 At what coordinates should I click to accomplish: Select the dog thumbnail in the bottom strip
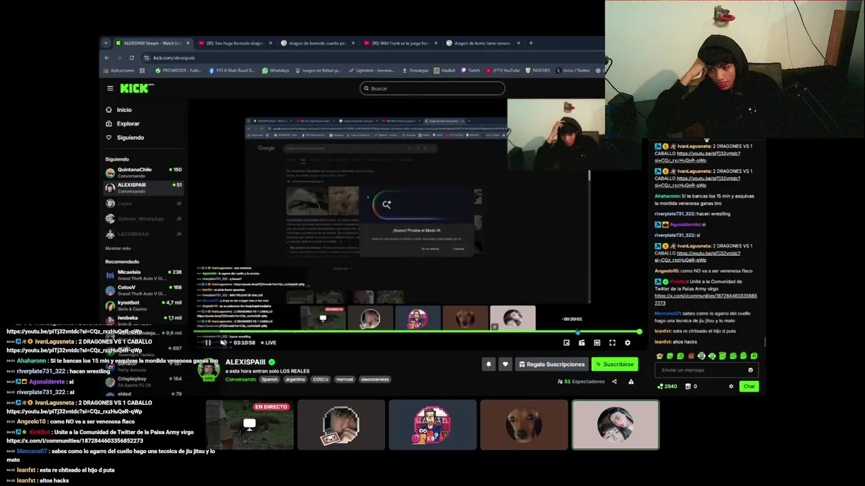[x=524, y=425]
